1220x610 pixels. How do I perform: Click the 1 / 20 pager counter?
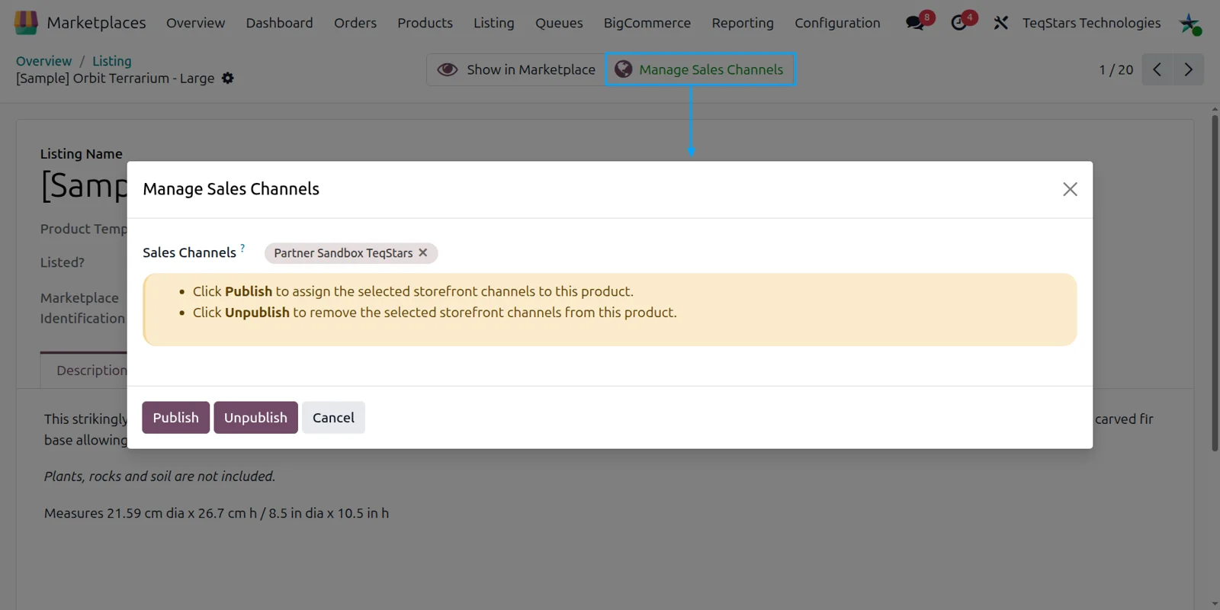click(1116, 69)
